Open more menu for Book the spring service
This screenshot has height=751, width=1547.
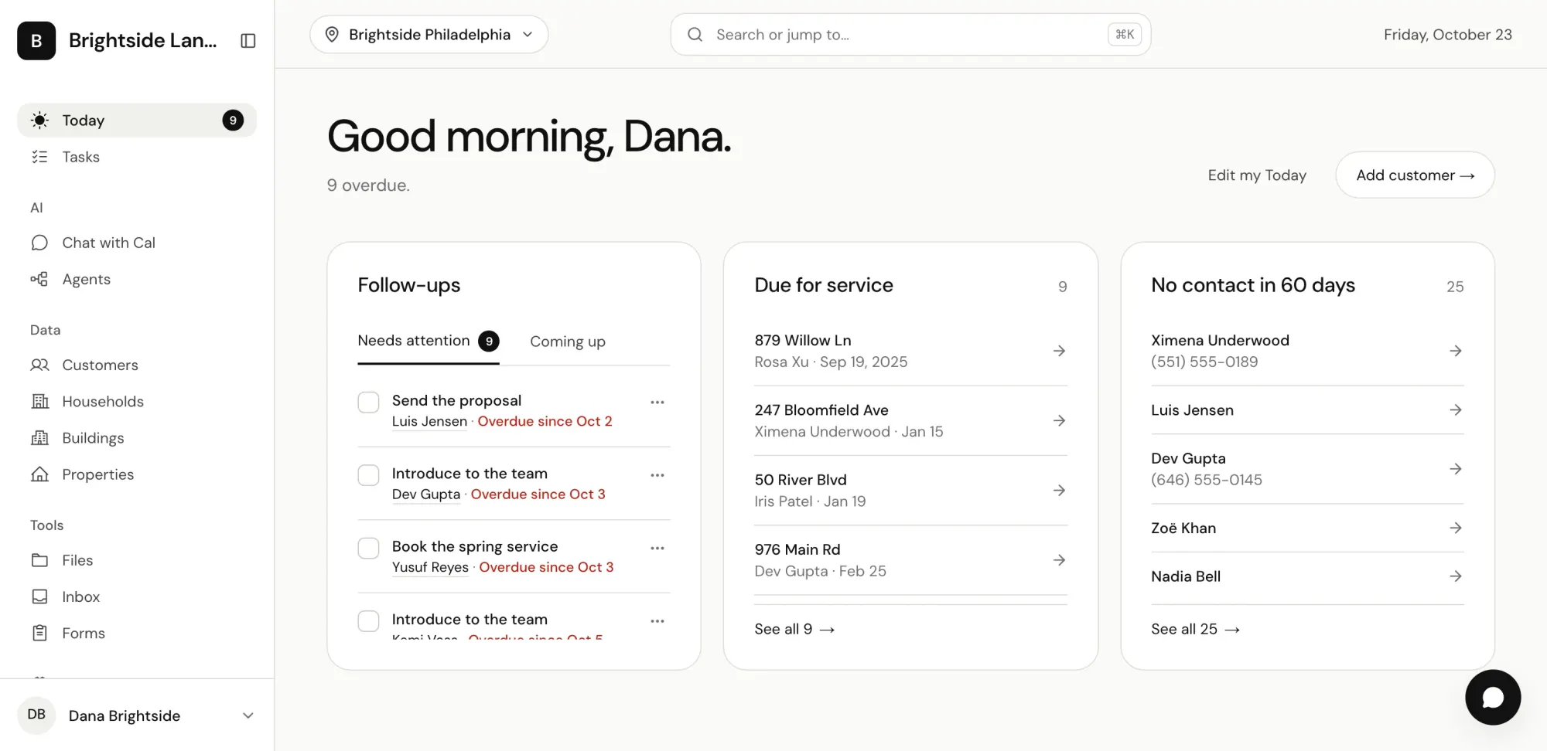click(x=657, y=549)
